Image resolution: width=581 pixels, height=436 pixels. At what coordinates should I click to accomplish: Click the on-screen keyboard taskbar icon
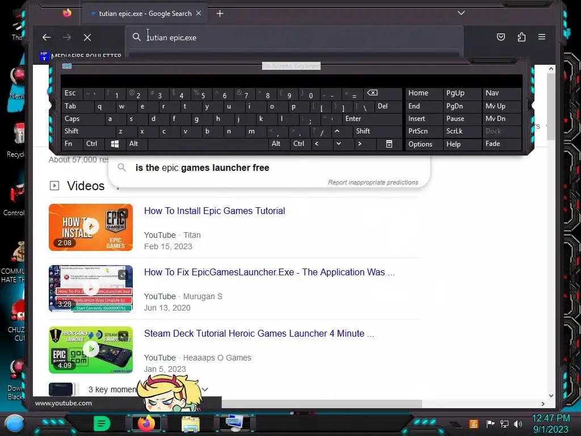235,424
